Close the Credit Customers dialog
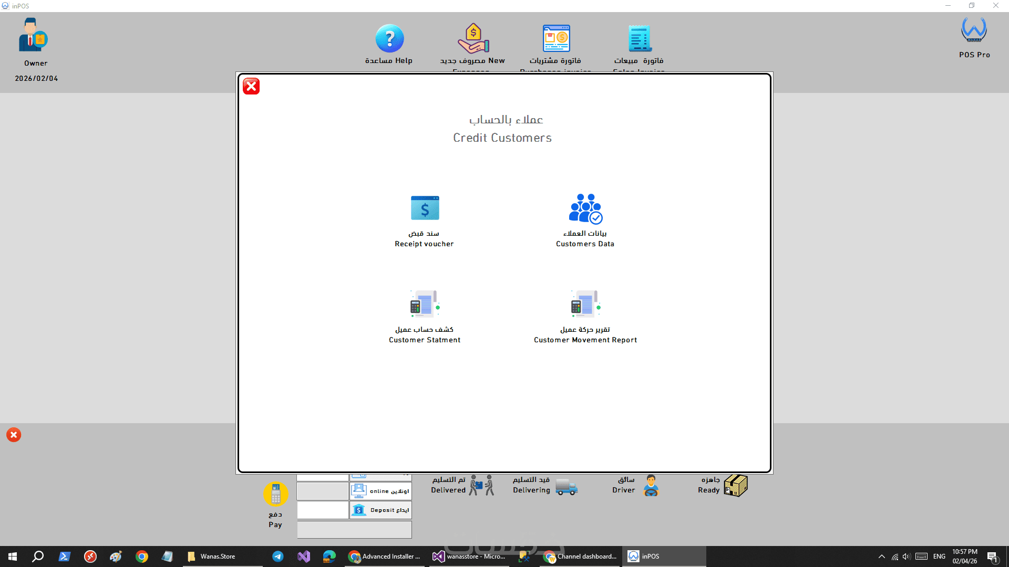Image resolution: width=1009 pixels, height=567 pixels. click(251, 86)
